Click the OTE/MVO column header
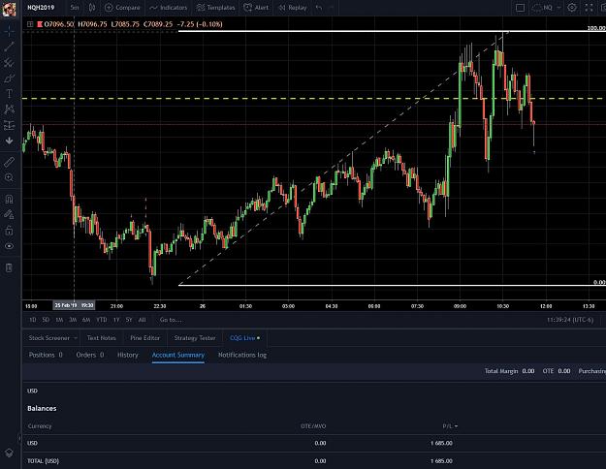 click(313, 426)
